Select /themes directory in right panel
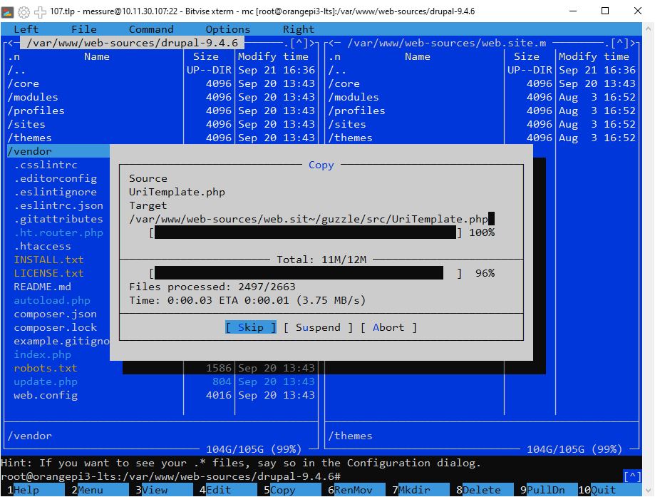This screenshot has width=655, height=497. 416,138
